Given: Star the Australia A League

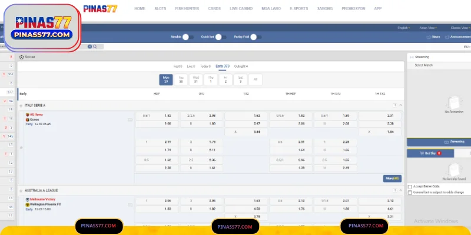Looking at the screenshot, I should (x=21, y=190).
